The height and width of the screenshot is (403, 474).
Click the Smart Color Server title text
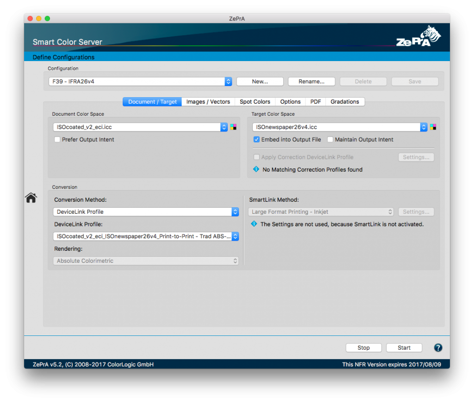click(x=68, y=42)
